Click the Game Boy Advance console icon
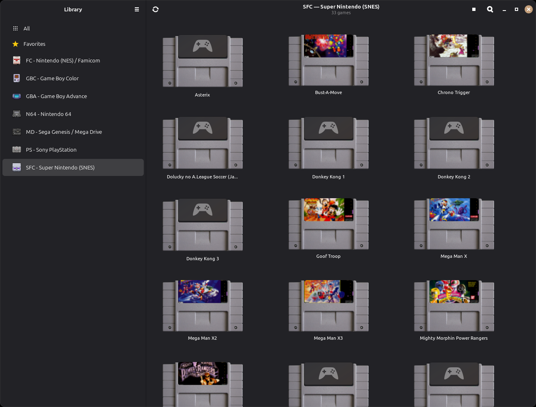This screenshot has height=407, width=536. click(x=17, y=96)
